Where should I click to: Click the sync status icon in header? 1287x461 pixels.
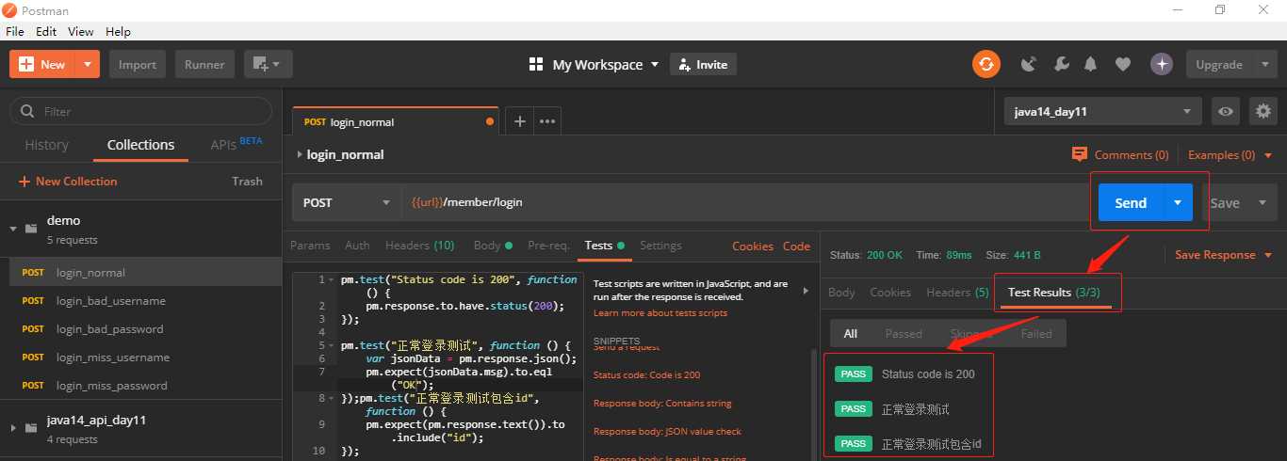tap(986, 64)
